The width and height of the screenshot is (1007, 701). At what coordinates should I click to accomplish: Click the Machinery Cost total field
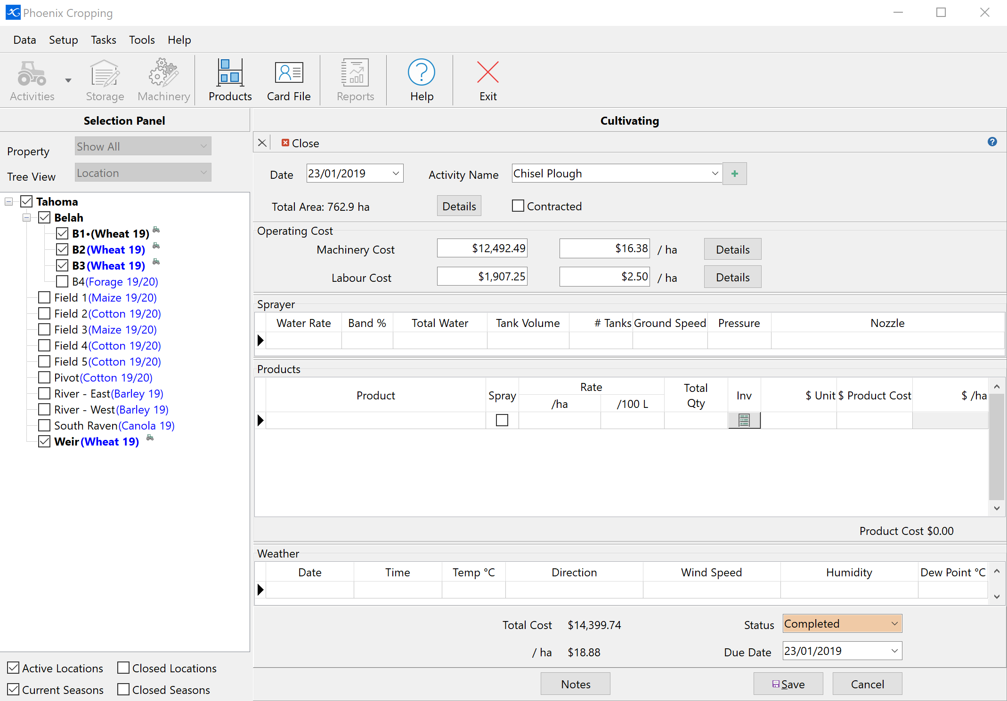point(482,248)
